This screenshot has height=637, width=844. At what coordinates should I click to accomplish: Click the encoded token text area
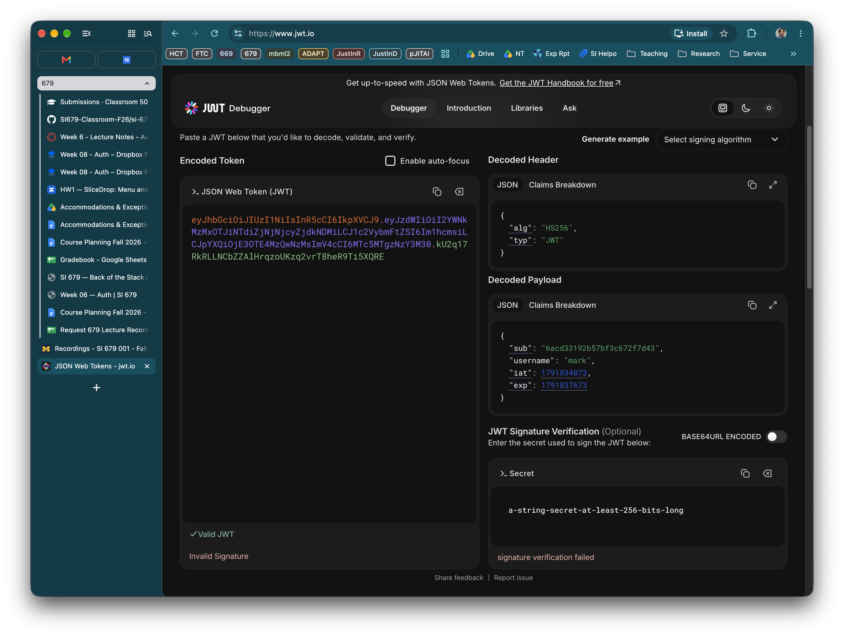(x=329, y=363)
